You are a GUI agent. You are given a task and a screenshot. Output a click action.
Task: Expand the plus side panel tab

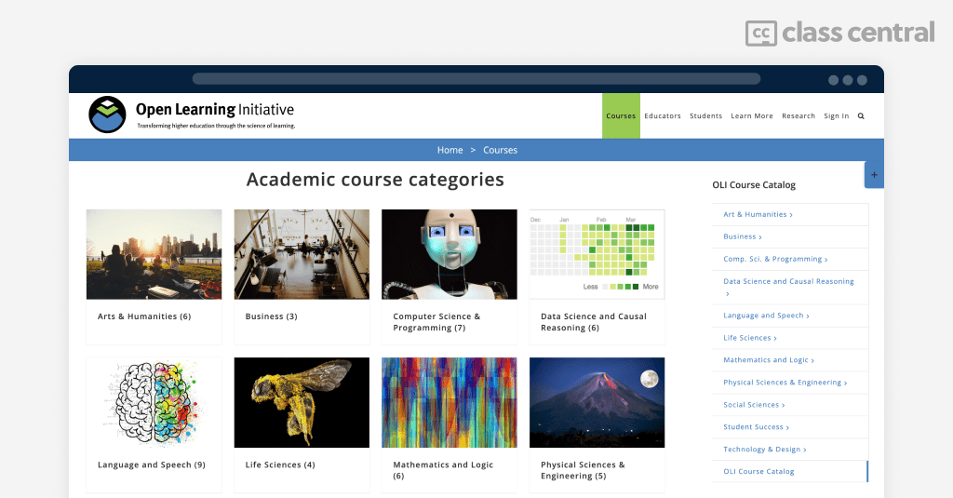click(874, 175)
